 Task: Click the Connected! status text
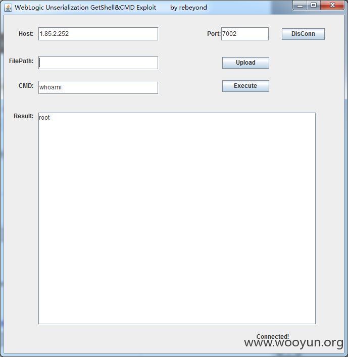(273, 336)
